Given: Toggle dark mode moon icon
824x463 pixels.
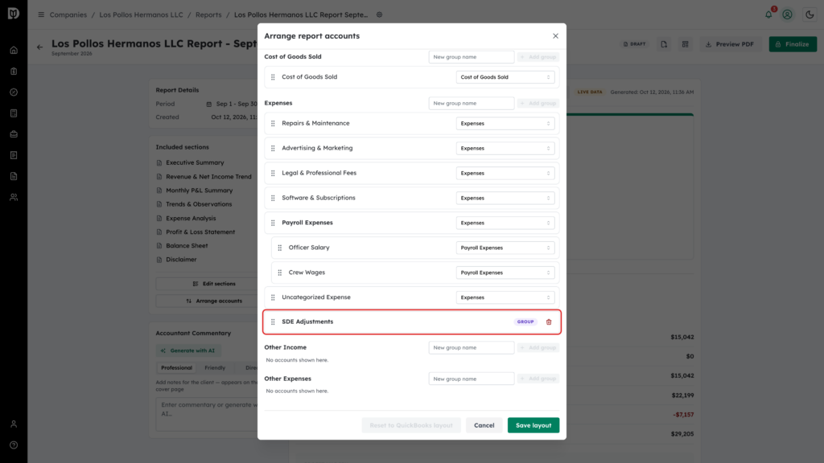Looking at the screenshot, I should pyautogui.click(x=810, y=14).
